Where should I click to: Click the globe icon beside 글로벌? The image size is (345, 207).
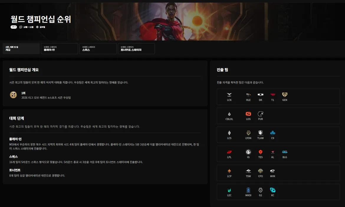pyautogui.click(x=37, y=27)
